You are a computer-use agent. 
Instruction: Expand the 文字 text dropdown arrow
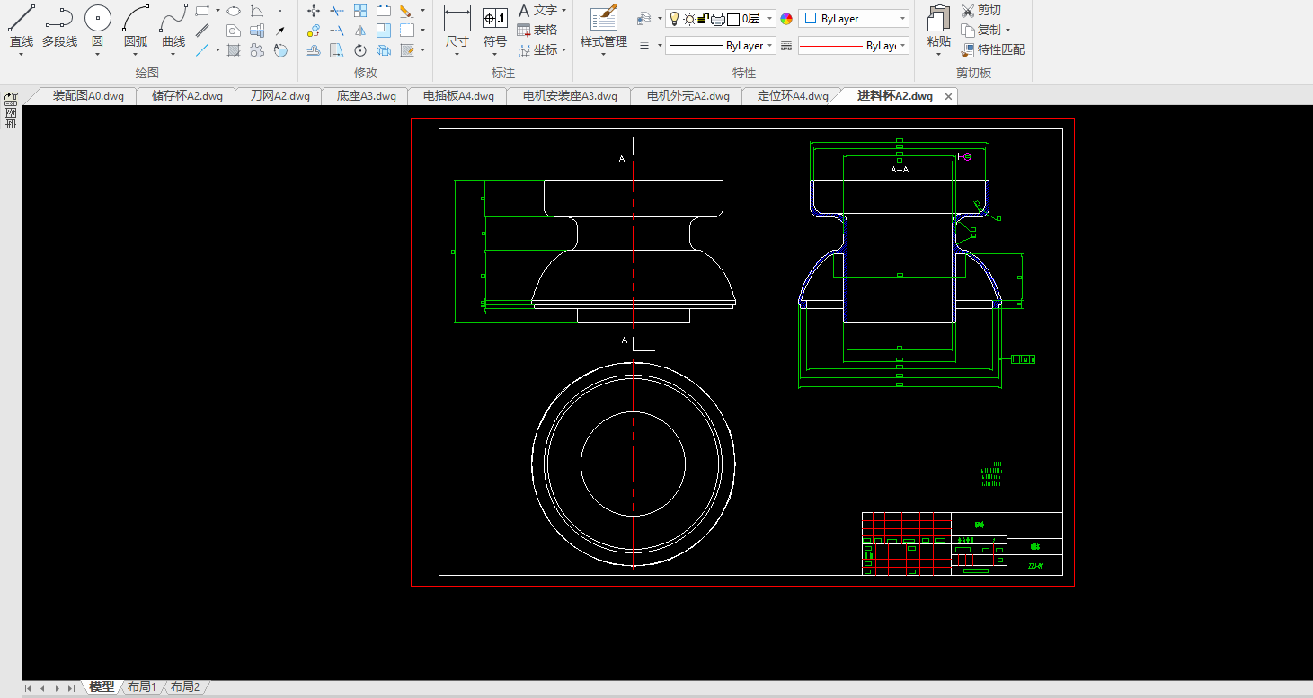(563, 11)
